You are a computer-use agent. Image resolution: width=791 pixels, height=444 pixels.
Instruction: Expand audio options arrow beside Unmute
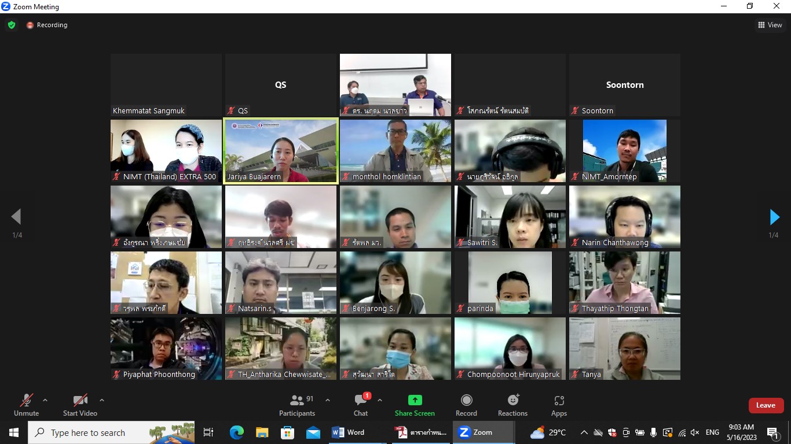pyautogui.click(x=45, y=400)
